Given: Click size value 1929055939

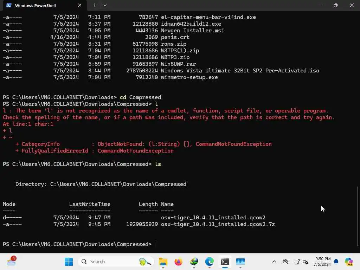Looking at the screenshot, I should point(142,224).
